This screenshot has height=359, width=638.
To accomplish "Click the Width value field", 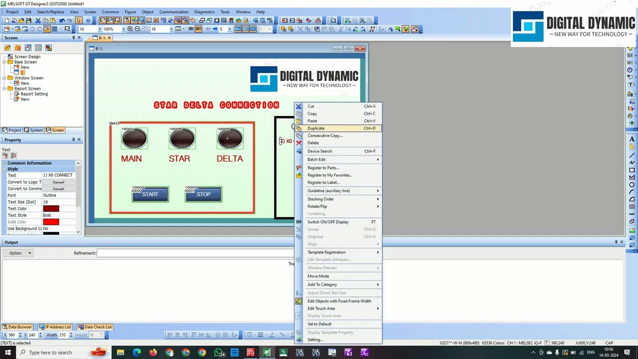I will 64,335.
